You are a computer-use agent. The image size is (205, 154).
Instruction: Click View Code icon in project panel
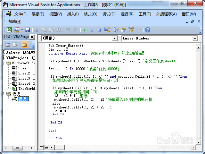(8, 45)
